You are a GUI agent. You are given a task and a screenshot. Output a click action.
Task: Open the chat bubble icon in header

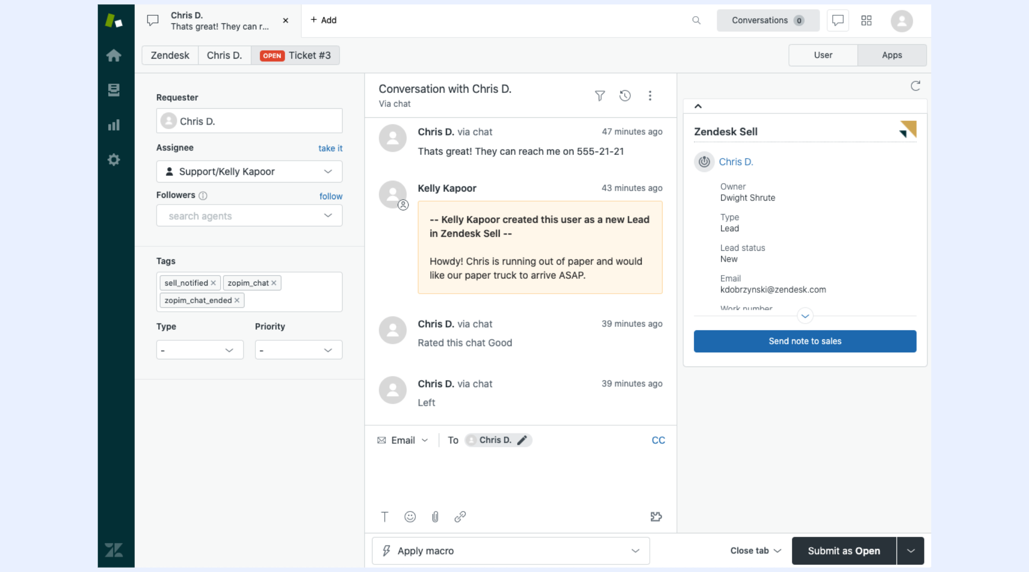point(837,20)
